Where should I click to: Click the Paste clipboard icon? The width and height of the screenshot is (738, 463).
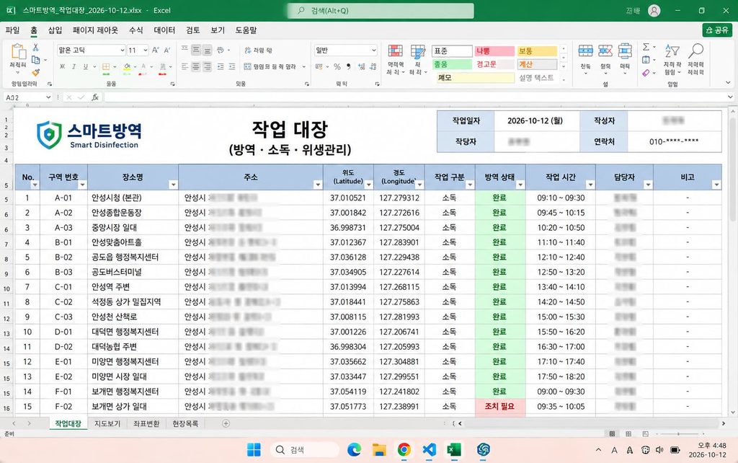pyautogui.click(x=18, y=52)
